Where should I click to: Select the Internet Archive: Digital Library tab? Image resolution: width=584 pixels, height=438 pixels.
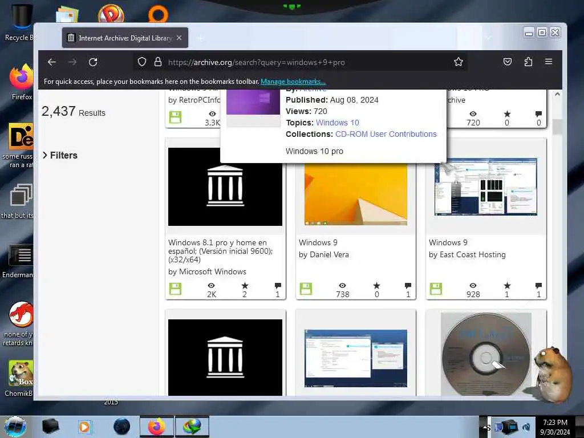tap(125, 38)
